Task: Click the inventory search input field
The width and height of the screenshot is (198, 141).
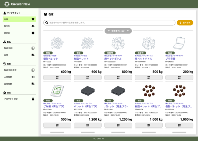Action: coord(110,23)
